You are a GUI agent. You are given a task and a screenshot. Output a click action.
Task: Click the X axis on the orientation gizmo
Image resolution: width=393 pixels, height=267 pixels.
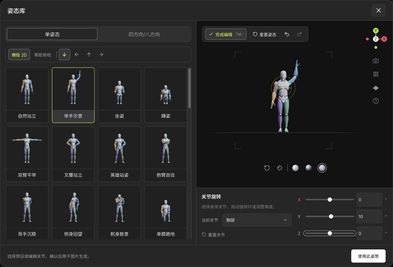384,39
